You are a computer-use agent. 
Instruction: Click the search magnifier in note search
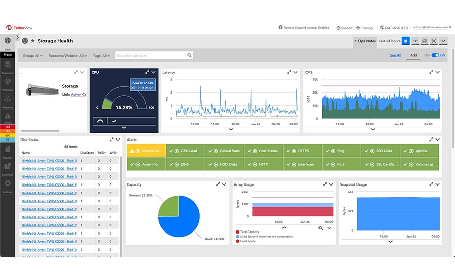tap(190, 56)
